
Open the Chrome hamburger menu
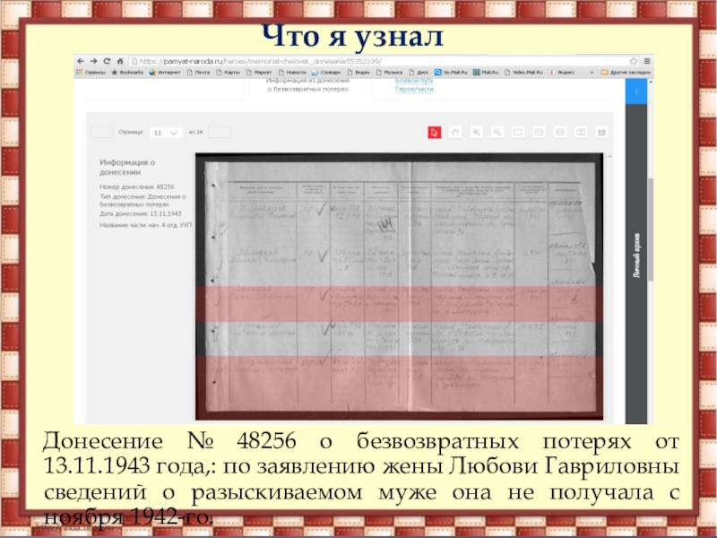[x=646, y=61]
